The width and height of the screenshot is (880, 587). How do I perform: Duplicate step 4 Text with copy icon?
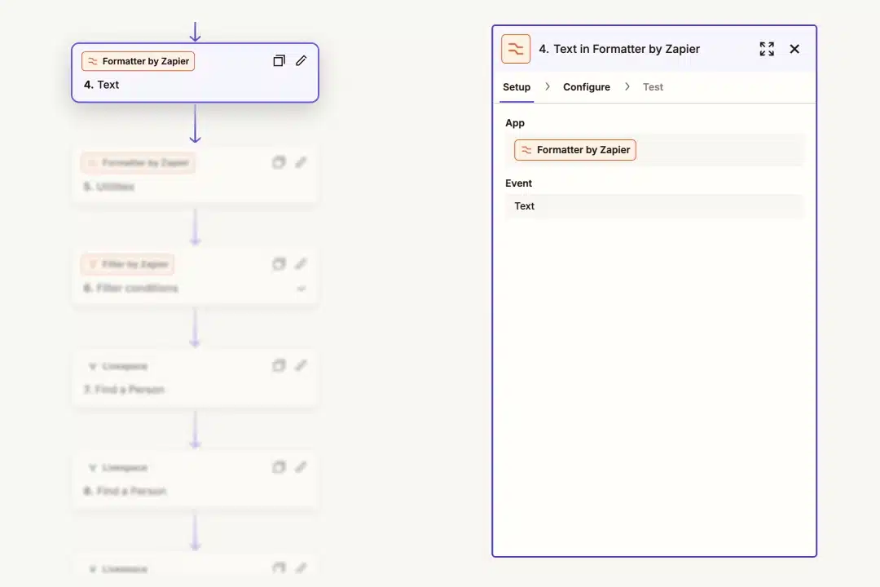coord(279,60)
